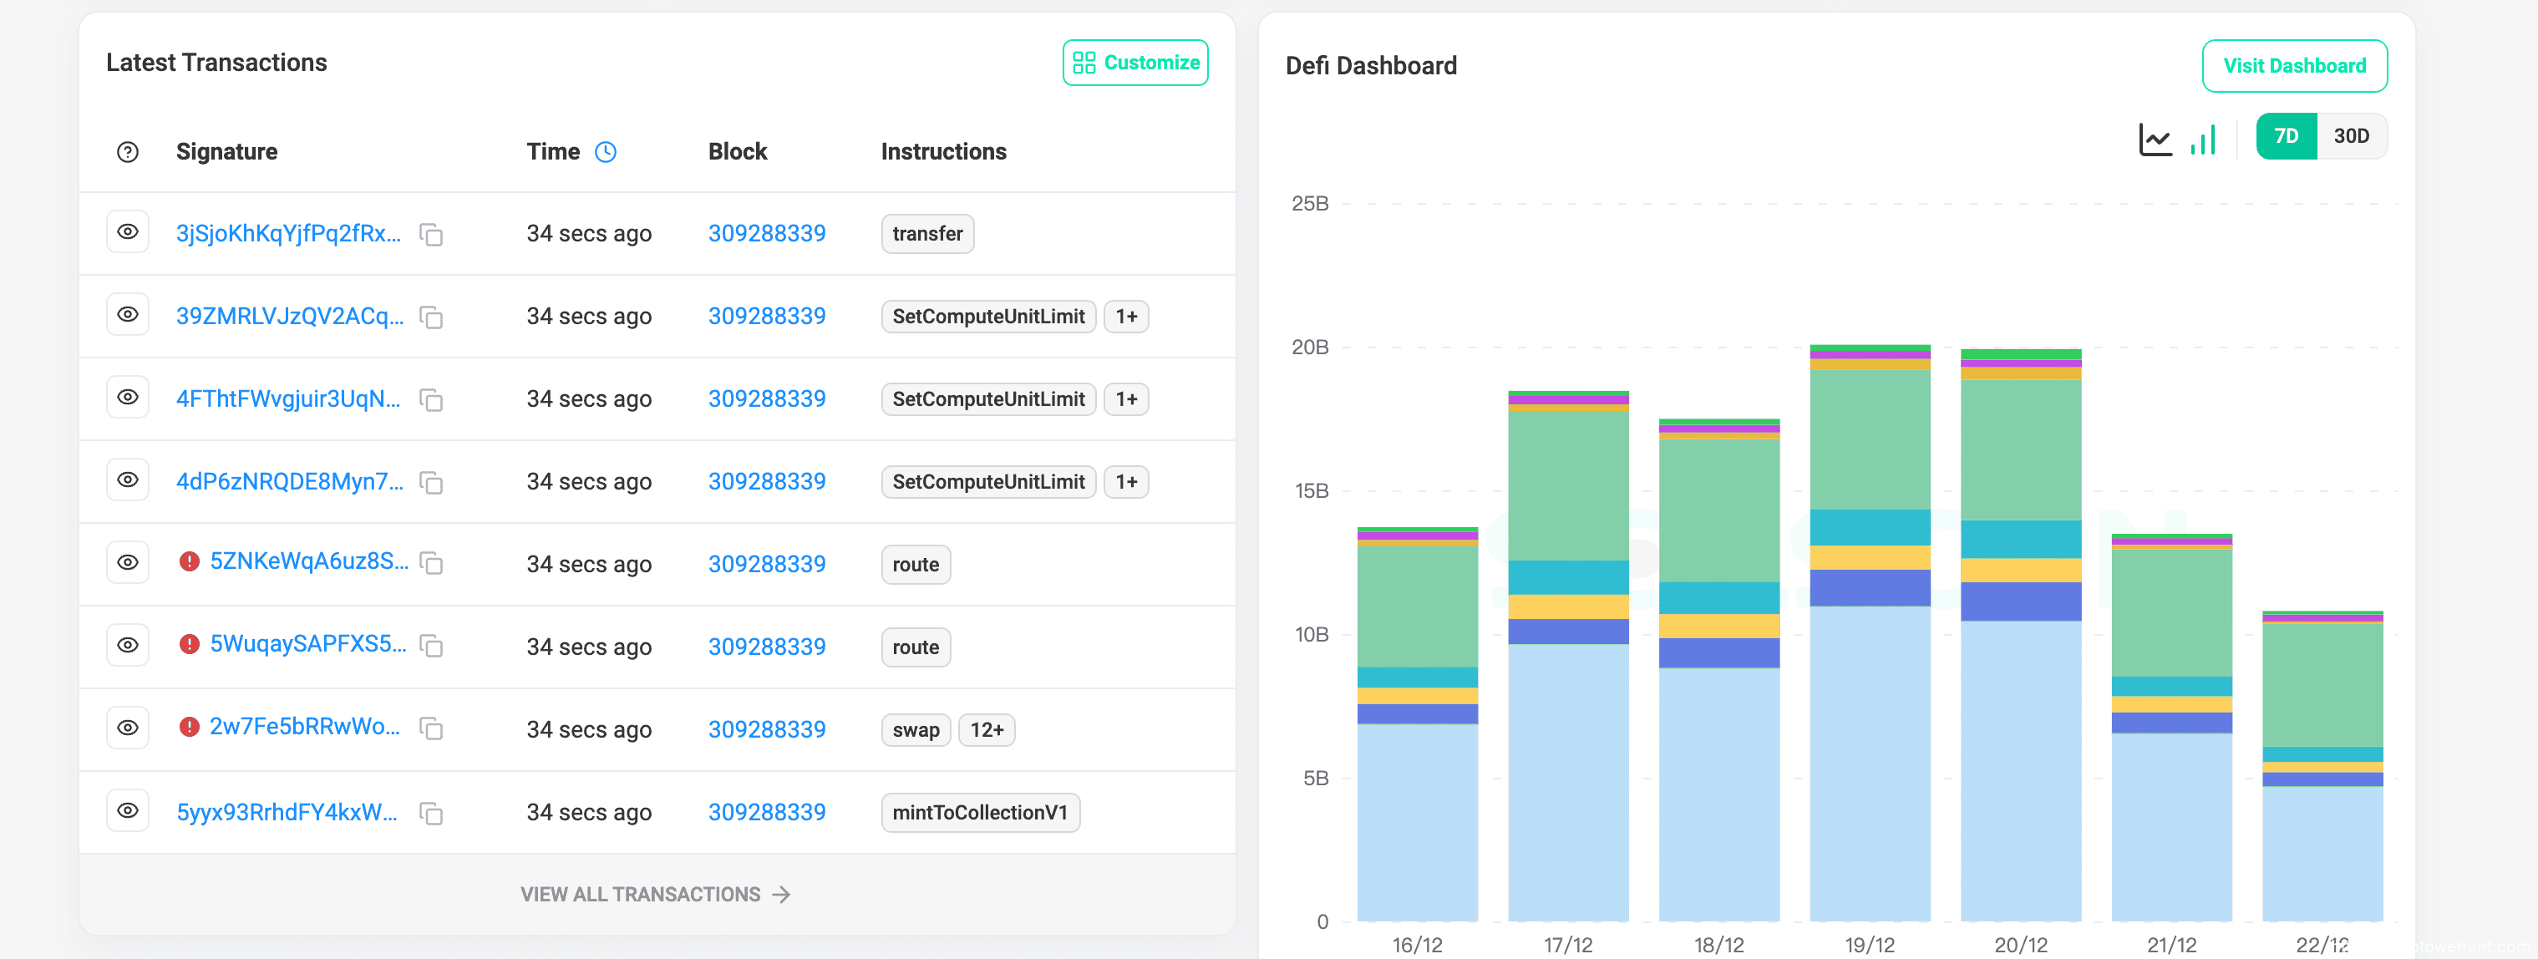Select the 7D time range
The height and width of the screenshot is (959, 2538).
tap(2285, 136)
